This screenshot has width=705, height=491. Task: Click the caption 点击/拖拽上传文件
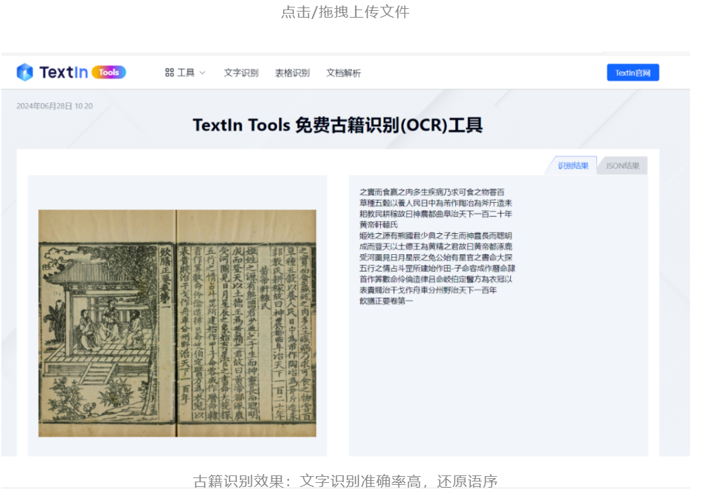pyautogui.click(x=345, y=12)
